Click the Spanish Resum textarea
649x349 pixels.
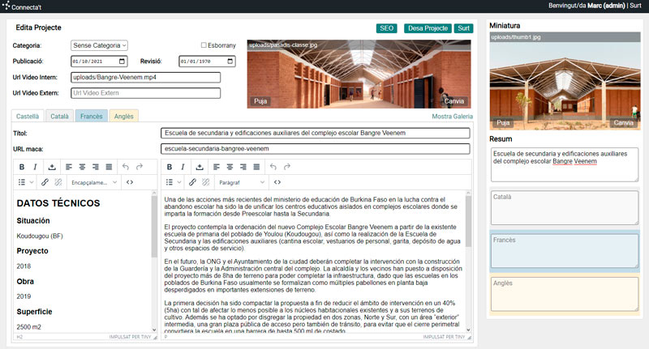pyautogui.click(x=565, y=164)
